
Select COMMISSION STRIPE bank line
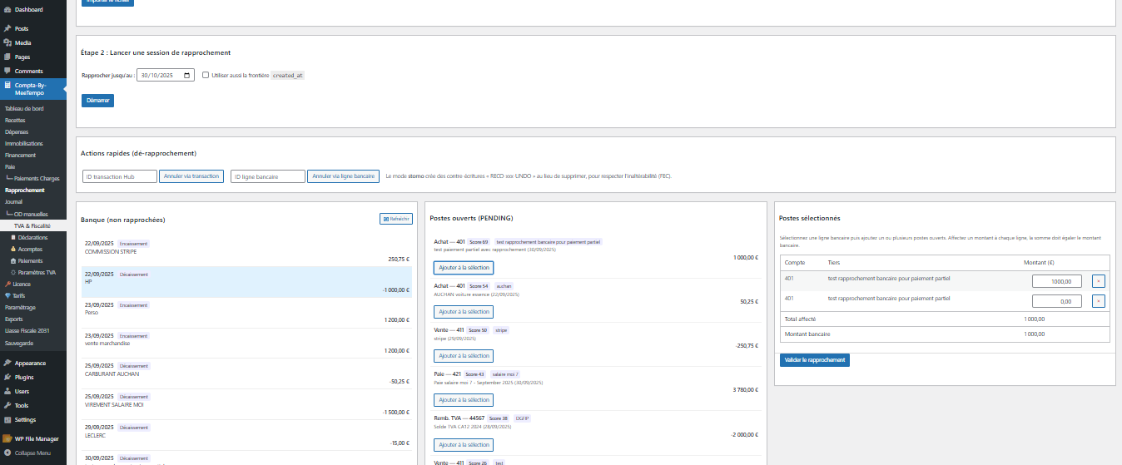coord(246,251)
